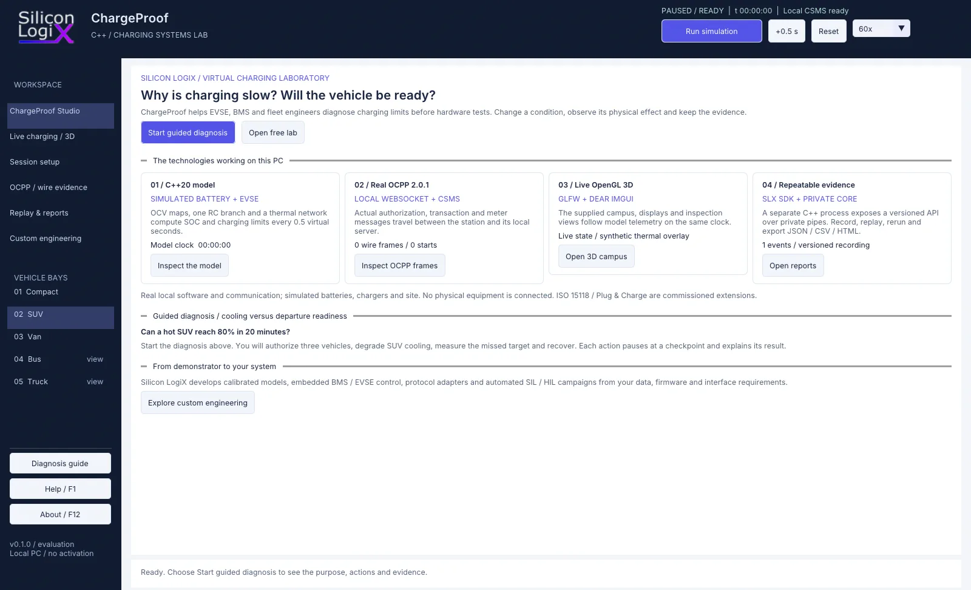
Task: Open the Session setup page
Action: [61, 162]
